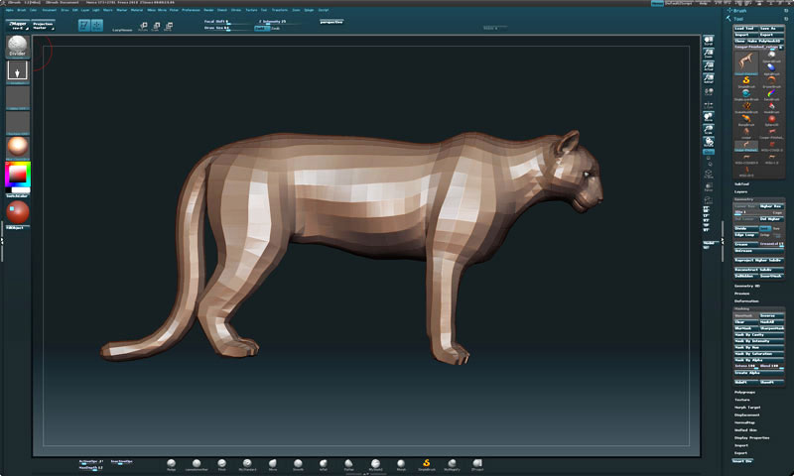The height and width of the screenshot is (476, 794).
Task: Open the Material menu
Action: [137, 10]
